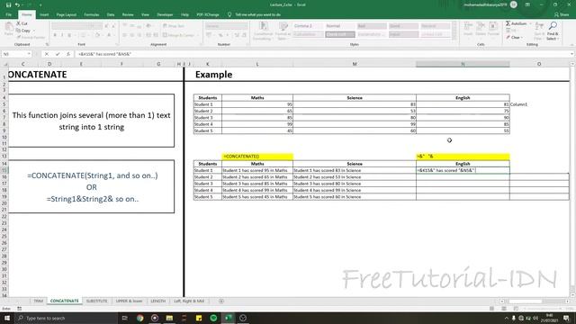
Task: Click the Windows taskbar search box
Action: point(66,318)
